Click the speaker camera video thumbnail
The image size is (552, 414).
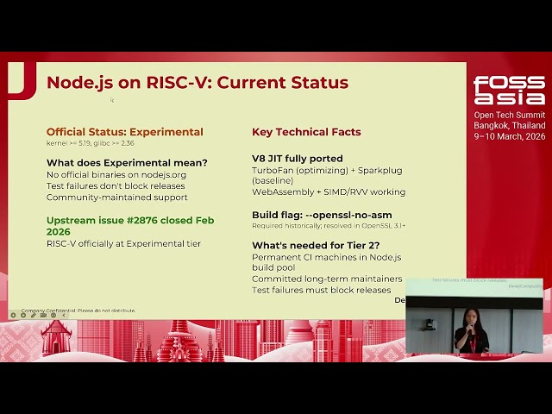pos(474,316)
